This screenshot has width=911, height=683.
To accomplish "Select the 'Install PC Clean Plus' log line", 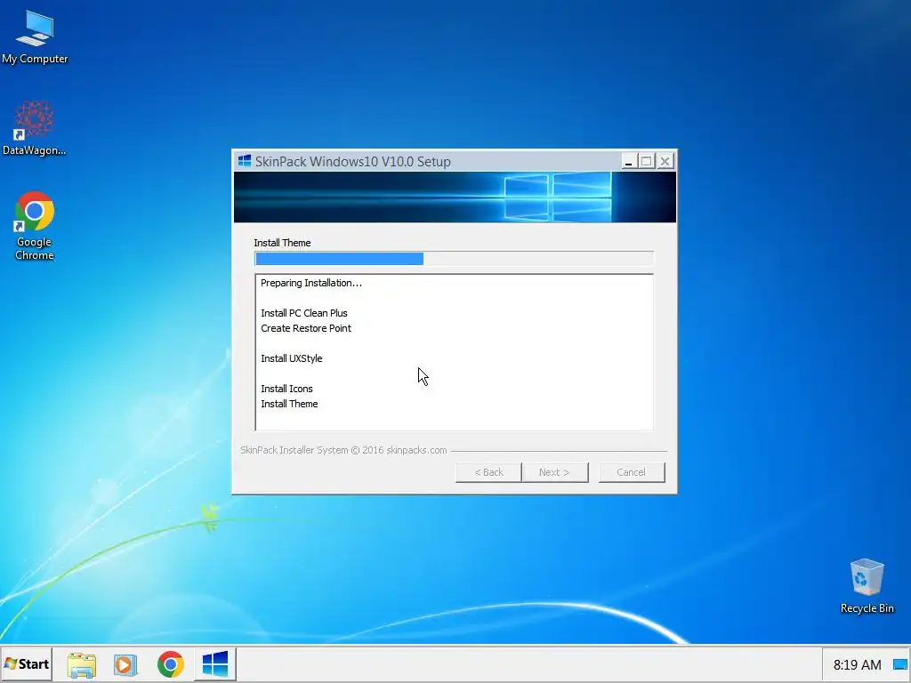I will click(x=304, y=313).
